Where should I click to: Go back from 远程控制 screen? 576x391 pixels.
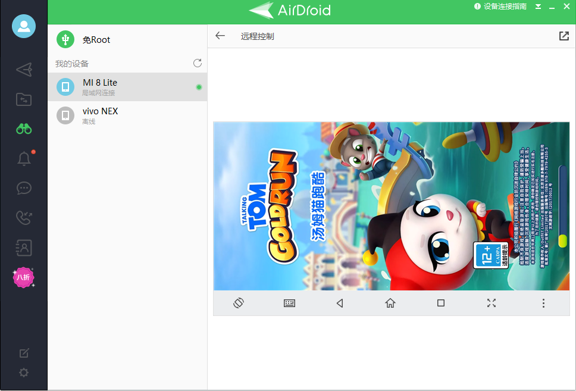220,36
